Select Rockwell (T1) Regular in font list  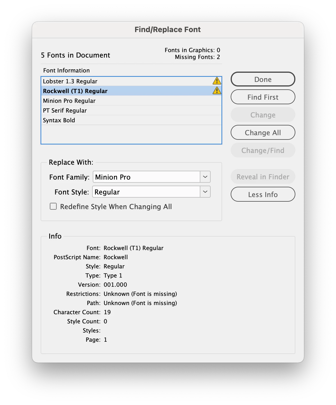pyautogui.click(x=131, y=91)
